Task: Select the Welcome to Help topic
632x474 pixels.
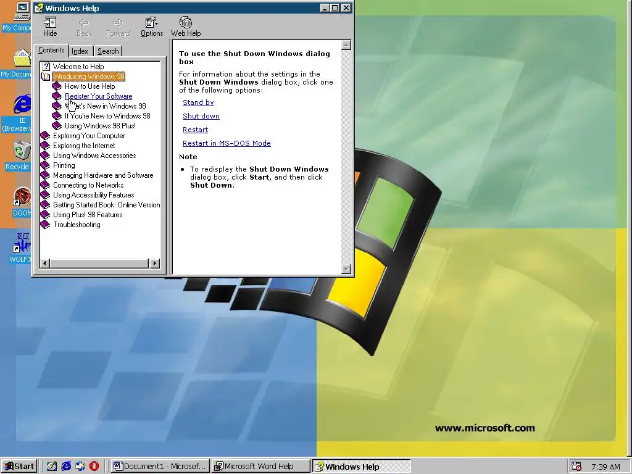Action: click(x=78, y=67)
